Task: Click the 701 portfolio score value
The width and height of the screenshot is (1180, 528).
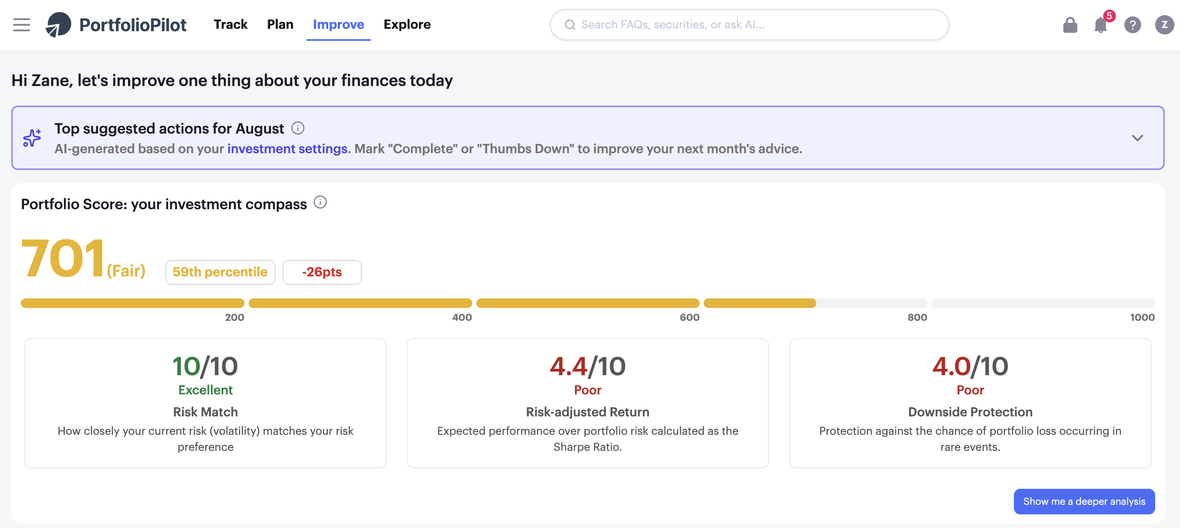Action: click(x=63, y=258)
